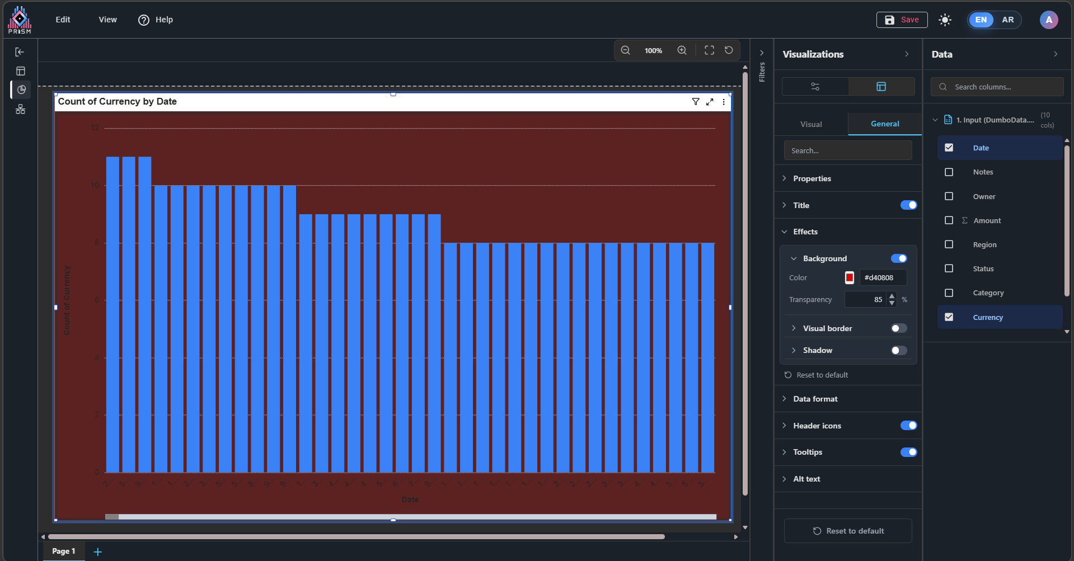The image size is (1074, 561).
Task: Click the Search columns input field
Action: click(x=1002, y=87)
